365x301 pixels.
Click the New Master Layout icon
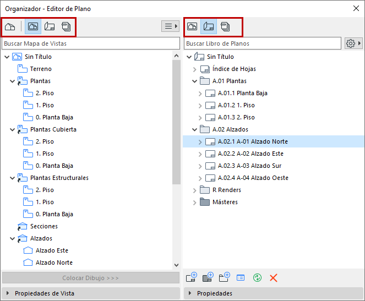point(208,277)
